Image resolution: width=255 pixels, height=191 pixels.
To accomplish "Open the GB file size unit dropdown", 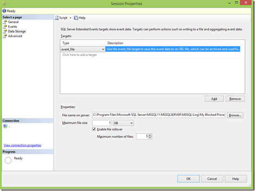I will [x=131, y=123].
